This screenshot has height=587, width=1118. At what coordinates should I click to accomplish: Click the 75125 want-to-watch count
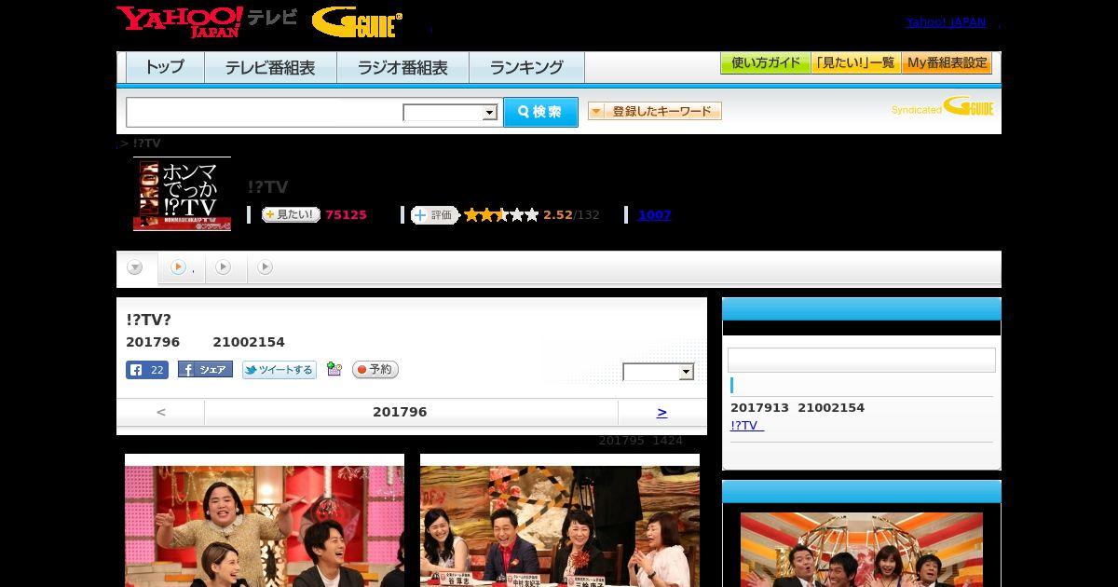tap(346, 215)
